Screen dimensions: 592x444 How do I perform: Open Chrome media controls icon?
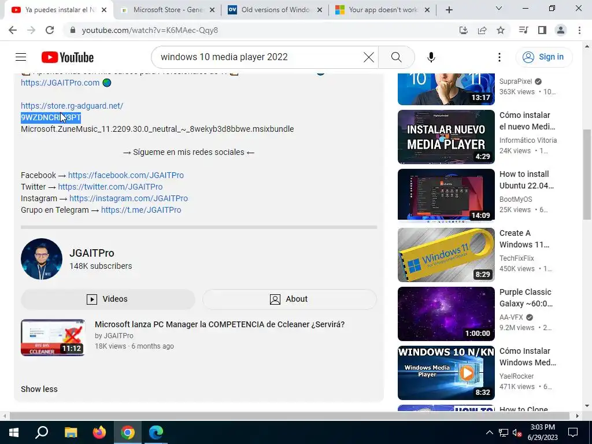(x=523, y=30)
